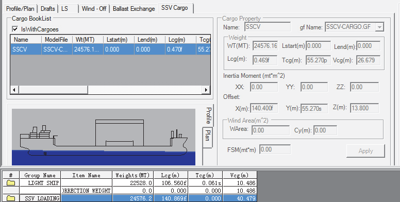Select the vertical Profile view tab
The height and width of the screenshot is (202, 400).
tap(208, 115)
